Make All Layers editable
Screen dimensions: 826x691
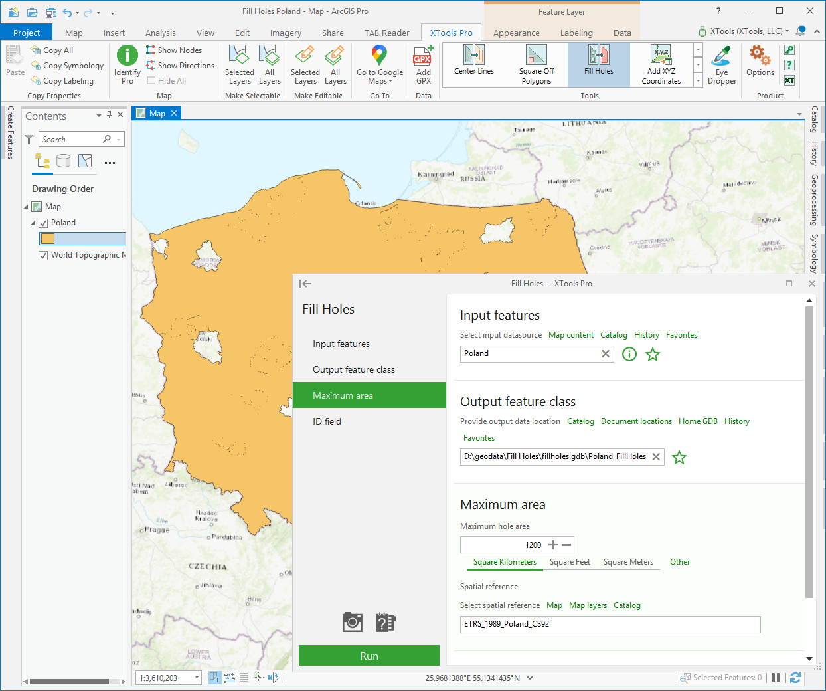click(x=335, y=65)
